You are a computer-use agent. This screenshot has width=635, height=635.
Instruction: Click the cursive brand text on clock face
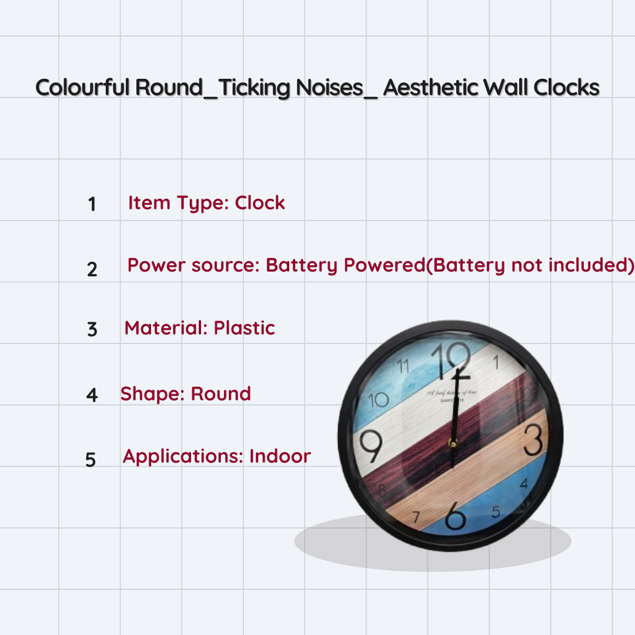click(450, 392)
